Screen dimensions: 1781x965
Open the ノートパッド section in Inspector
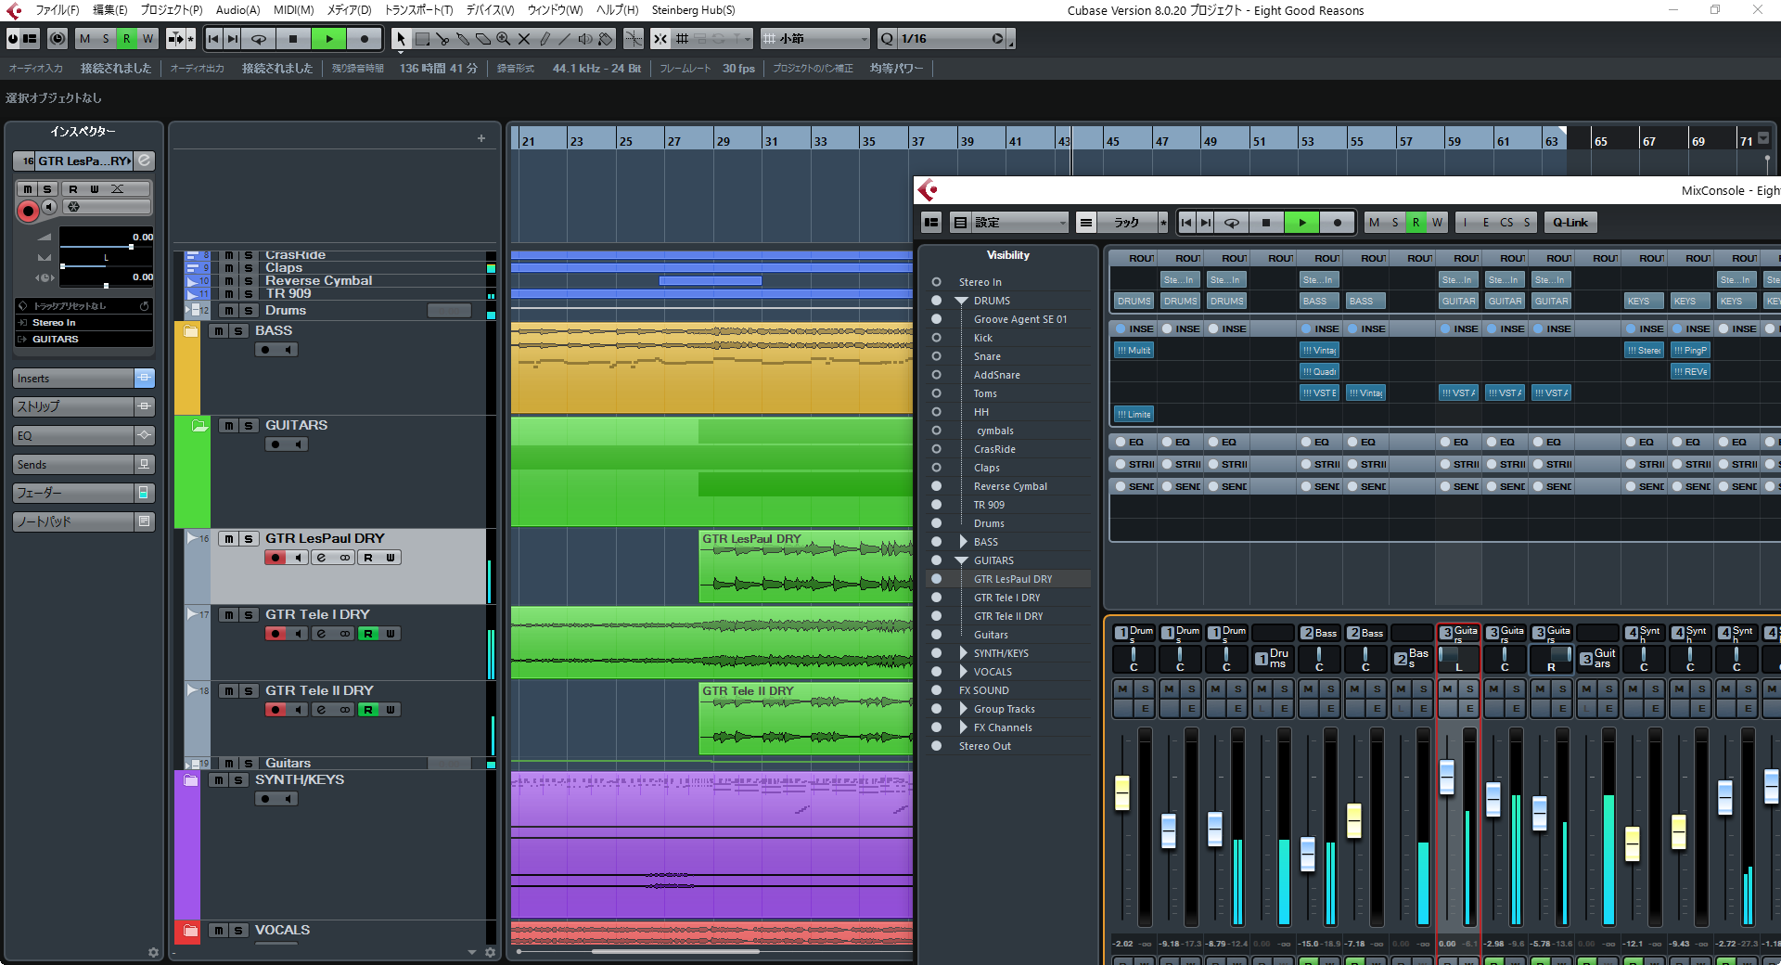point(72,522)
